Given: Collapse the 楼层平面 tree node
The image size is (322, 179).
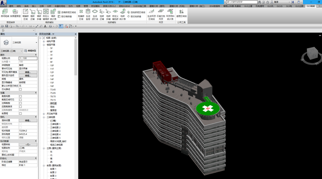Looking at the screenshot, I should pos(44,45).
